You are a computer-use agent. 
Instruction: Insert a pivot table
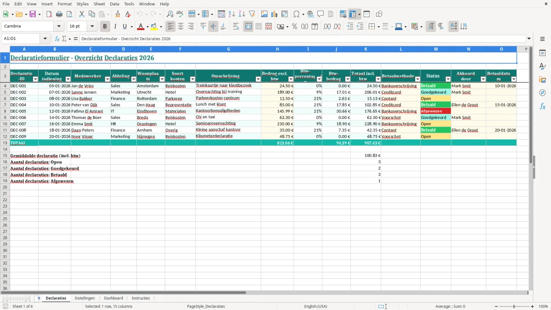(285, 14)
